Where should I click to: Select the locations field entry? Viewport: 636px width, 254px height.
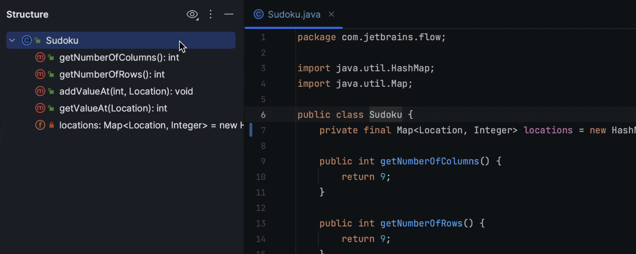pos(148,125)
